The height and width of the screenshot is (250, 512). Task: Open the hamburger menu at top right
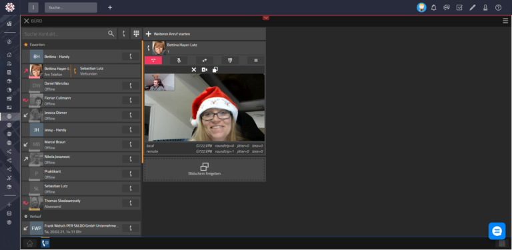(505, 21)
